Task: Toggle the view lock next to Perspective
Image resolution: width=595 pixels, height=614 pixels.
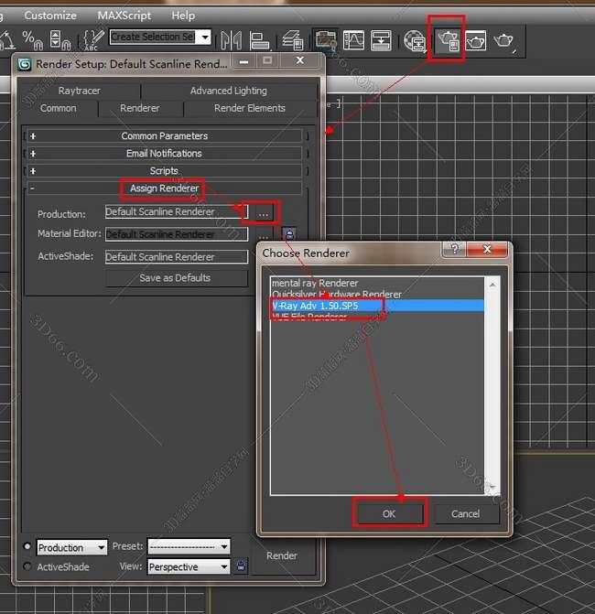Action: pyautogui.click(x=241, y=566)
